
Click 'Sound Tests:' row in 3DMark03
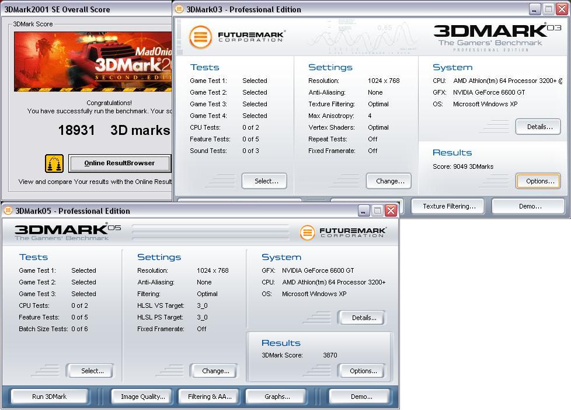pyautogui.click(x=224, y=151)
